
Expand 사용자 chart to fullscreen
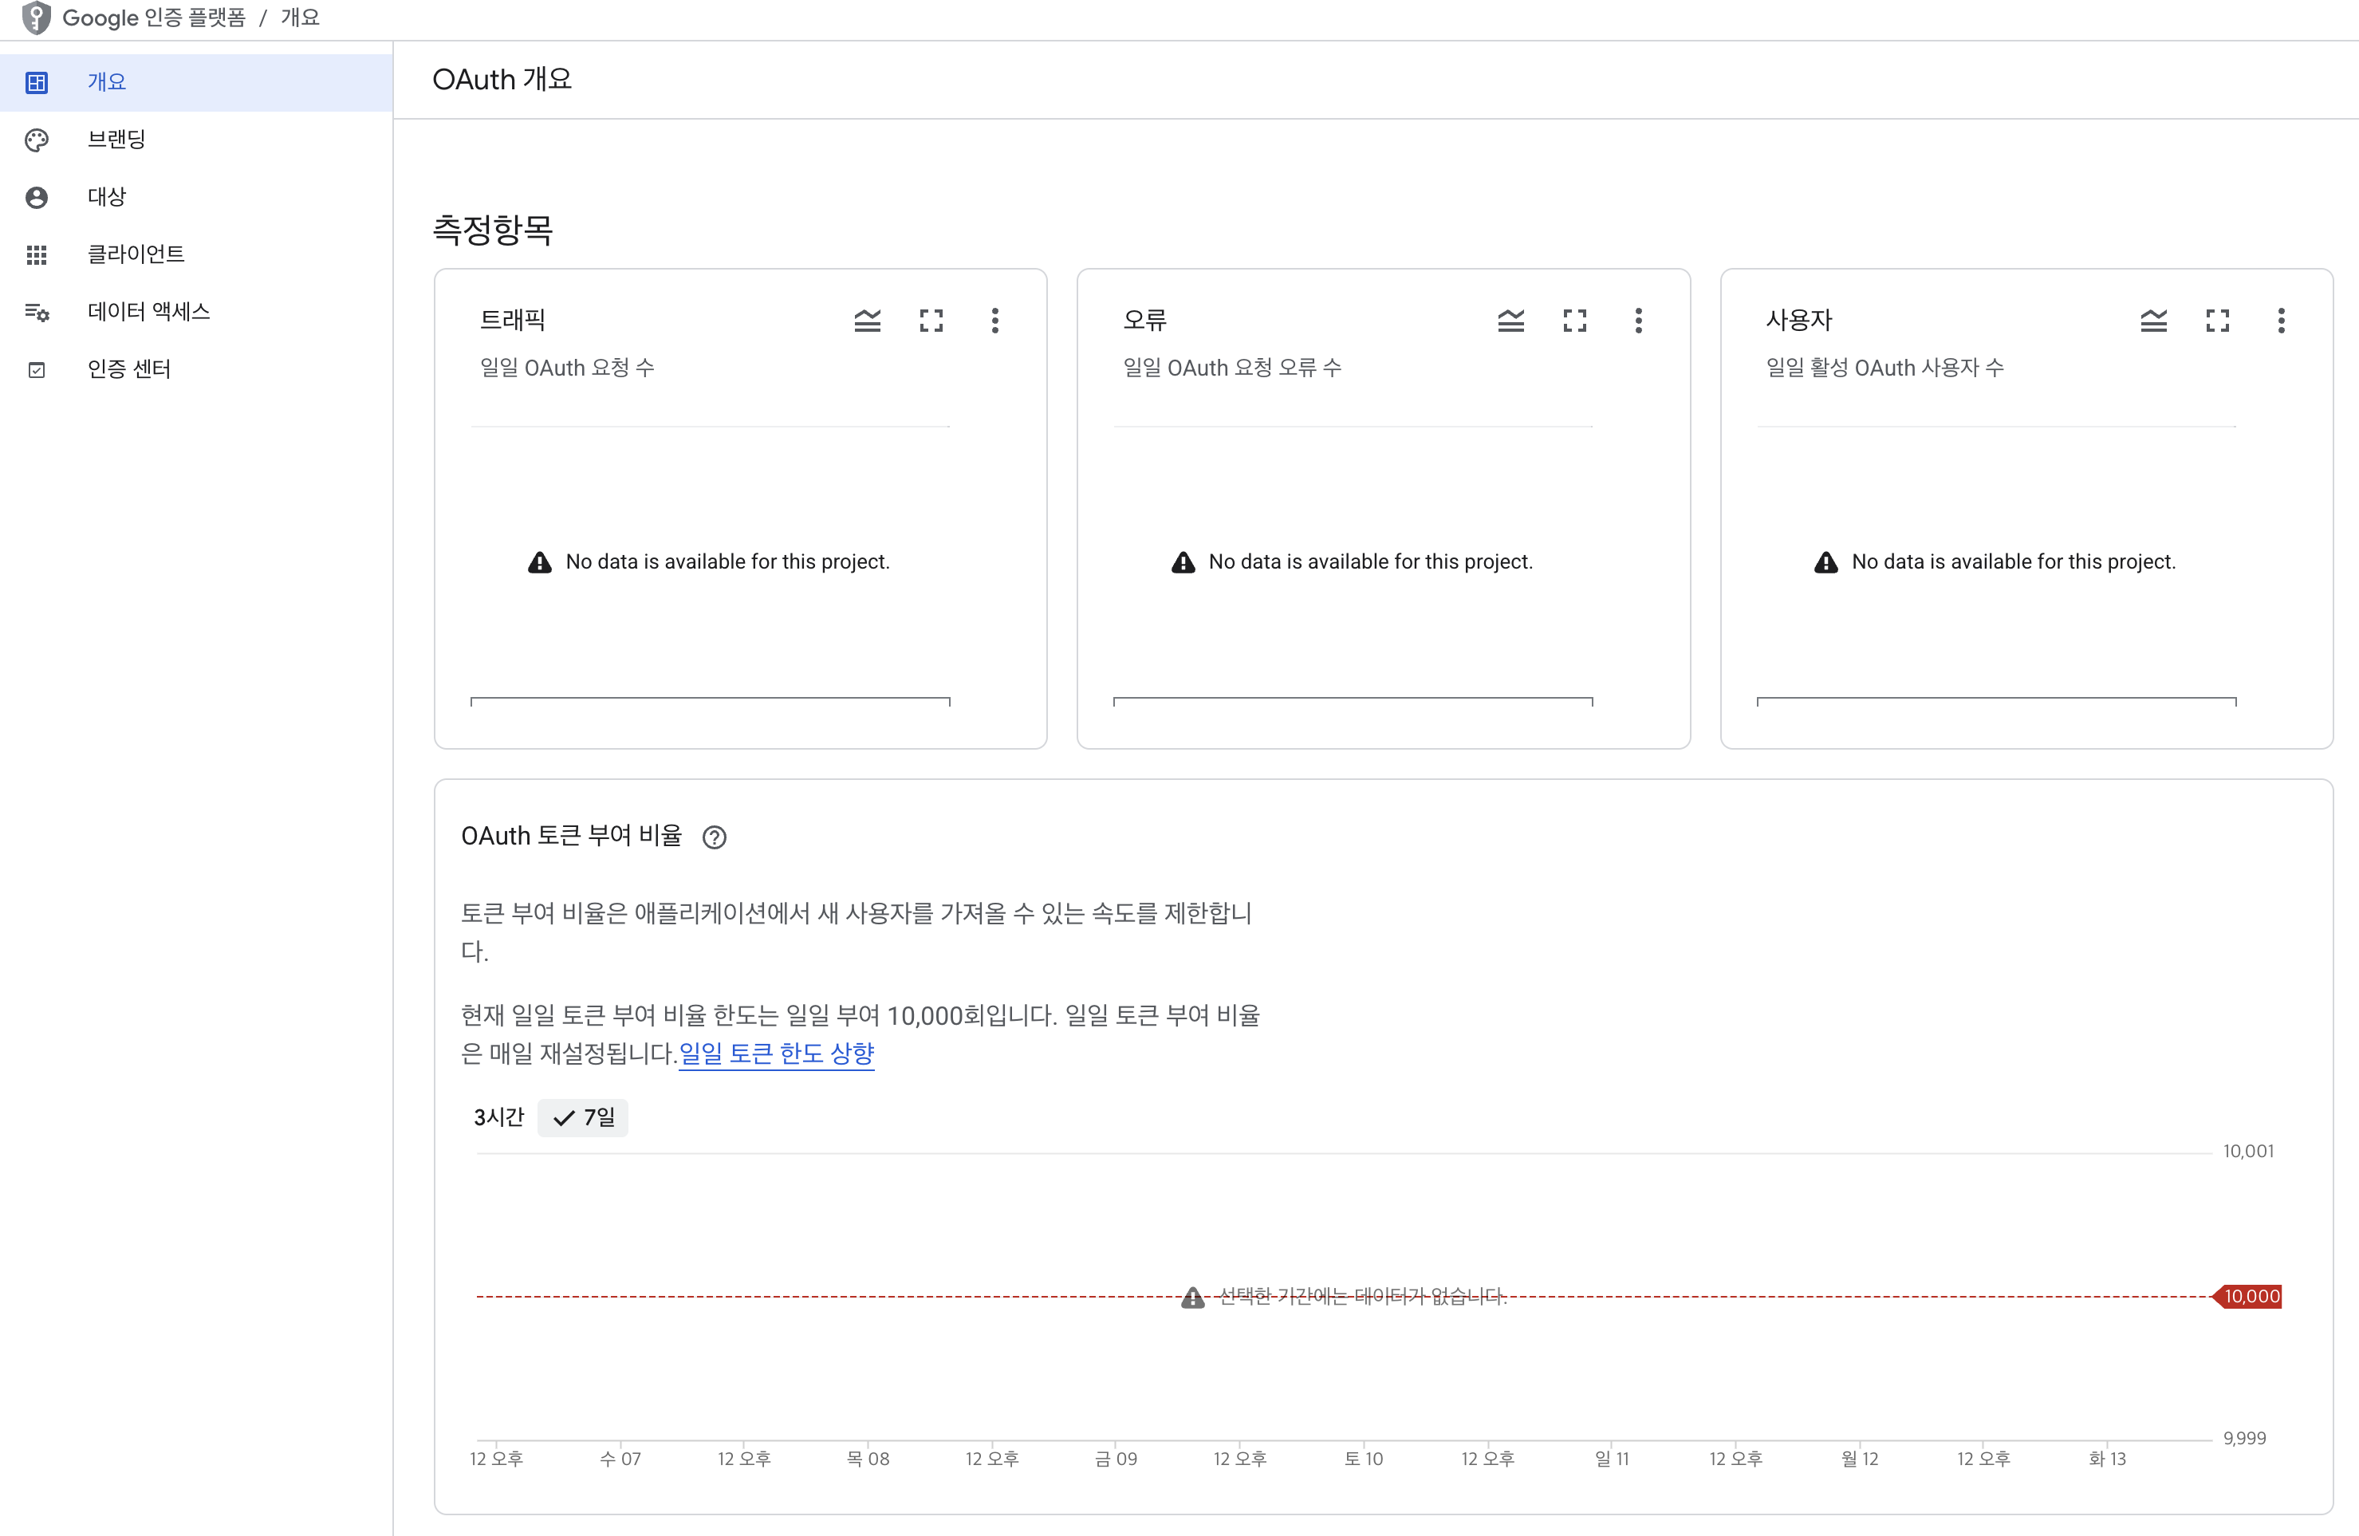coord(2217,320)
